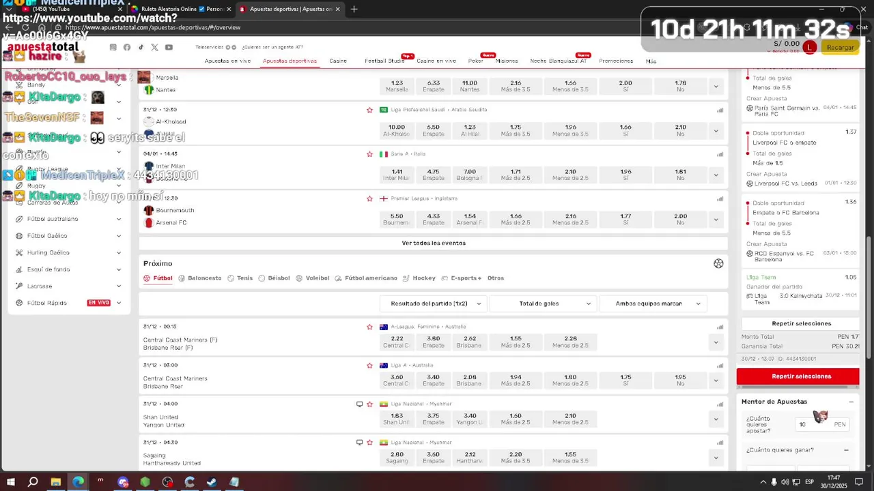
Task: Click Ver todos los eventos link
Action: [x=434, y=243]
